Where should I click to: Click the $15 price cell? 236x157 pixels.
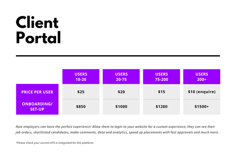[162, 92]
